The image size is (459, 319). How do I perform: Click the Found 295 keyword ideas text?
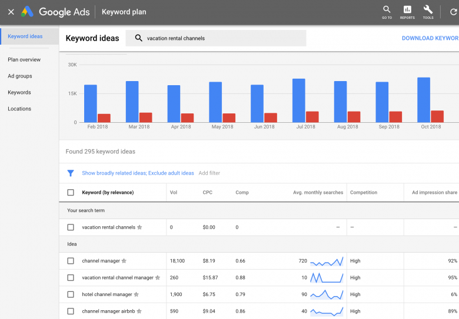[101, 152]
